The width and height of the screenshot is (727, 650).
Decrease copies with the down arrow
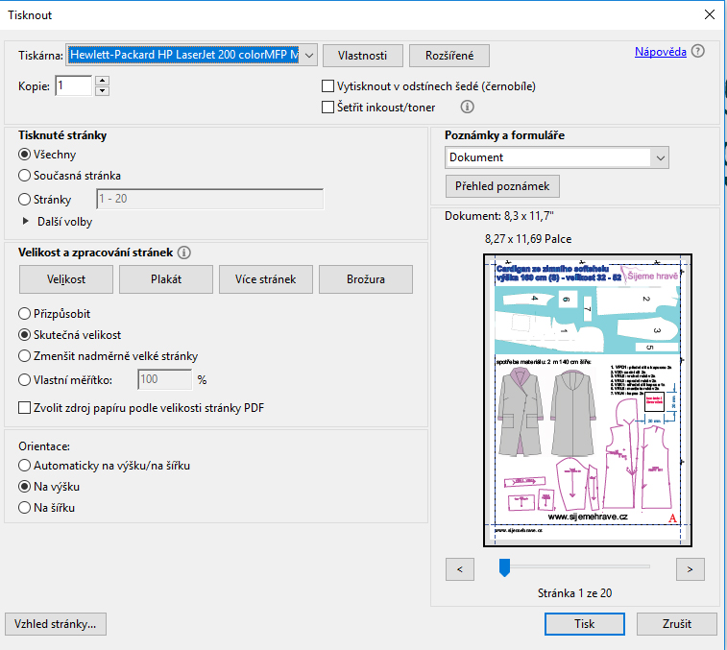102,91
